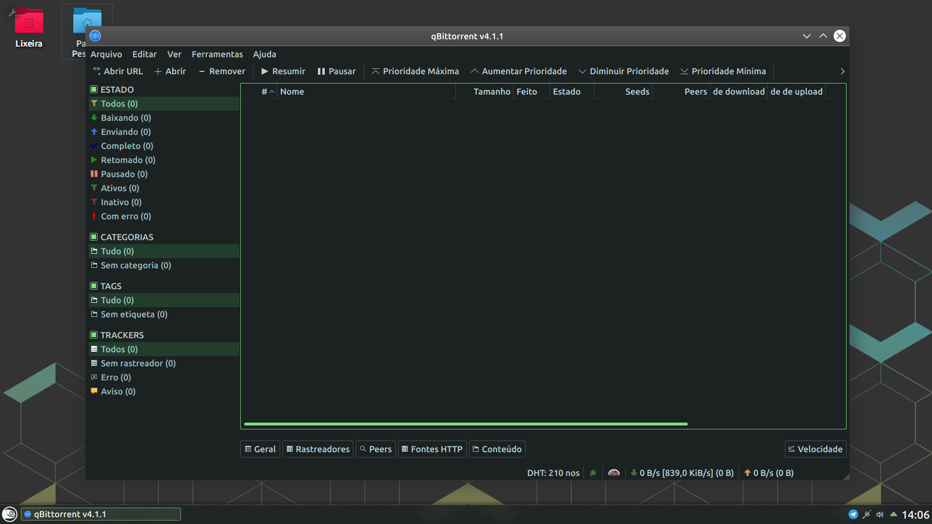Select the Com erro (0) filter
This screenshot has width=932, height=524.
point(164,216)
